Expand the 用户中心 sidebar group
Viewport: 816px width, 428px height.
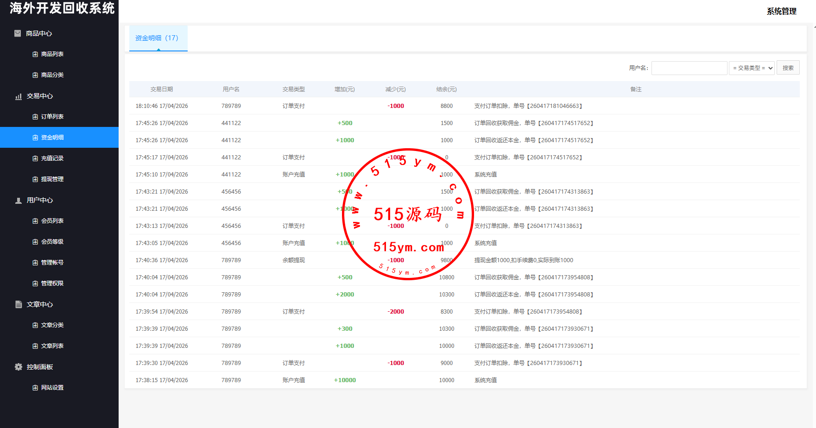(40, 200)
